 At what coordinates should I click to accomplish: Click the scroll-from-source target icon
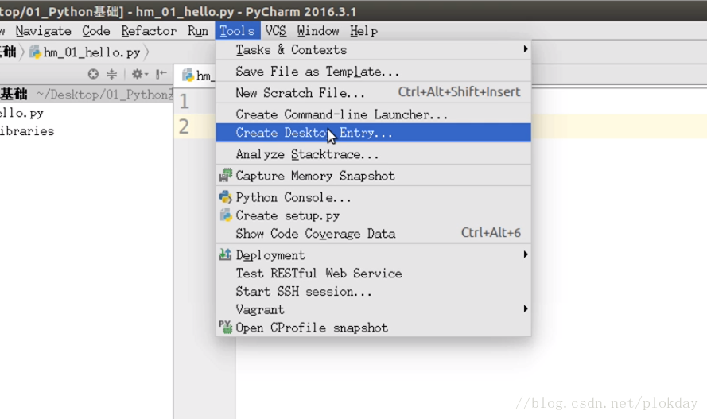pos(93,74)
